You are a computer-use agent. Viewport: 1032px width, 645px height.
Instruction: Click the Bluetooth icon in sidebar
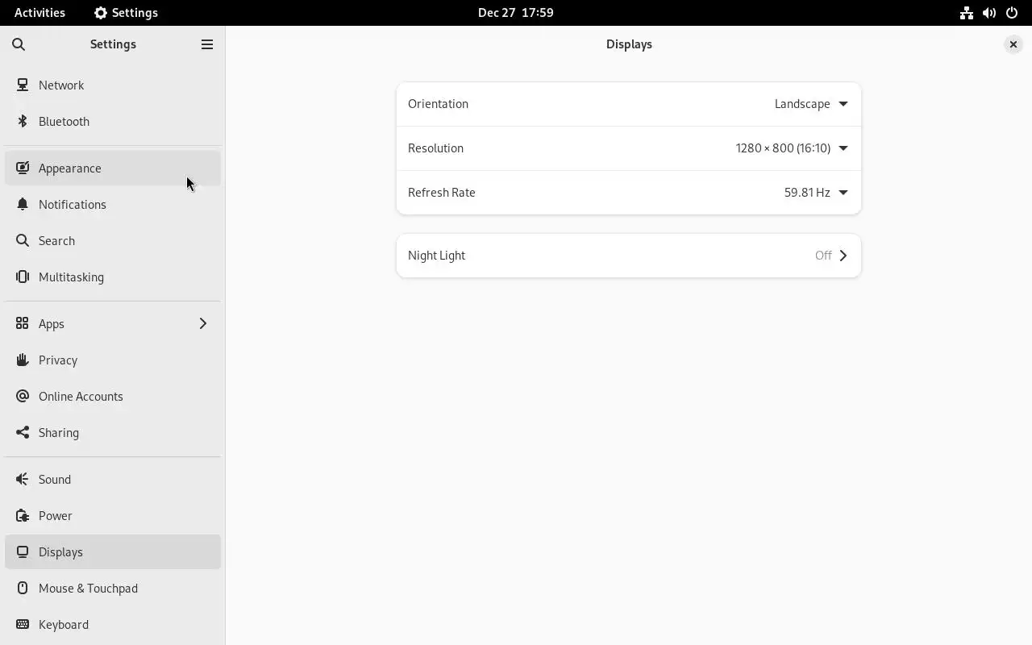23,121
